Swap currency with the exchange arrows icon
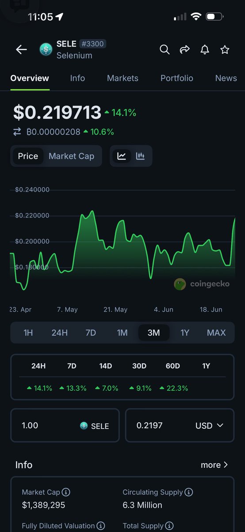245x532 pixels. coord(17,132)
